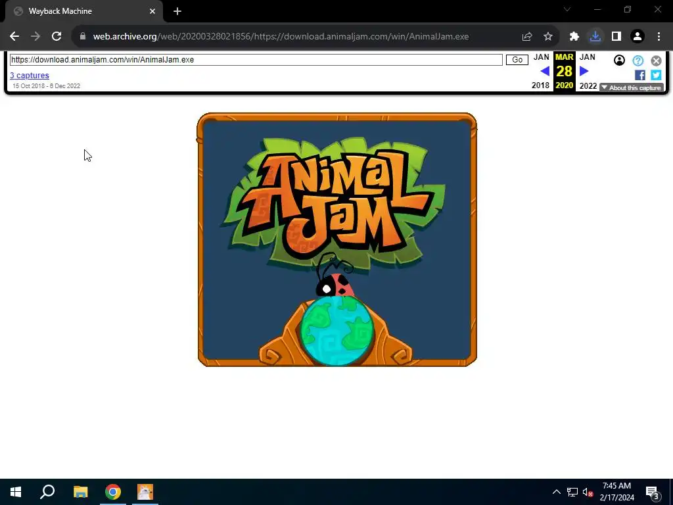Open the cat icon app in taskbar
The image size is (673, 505).
click(x=145, y=492)
